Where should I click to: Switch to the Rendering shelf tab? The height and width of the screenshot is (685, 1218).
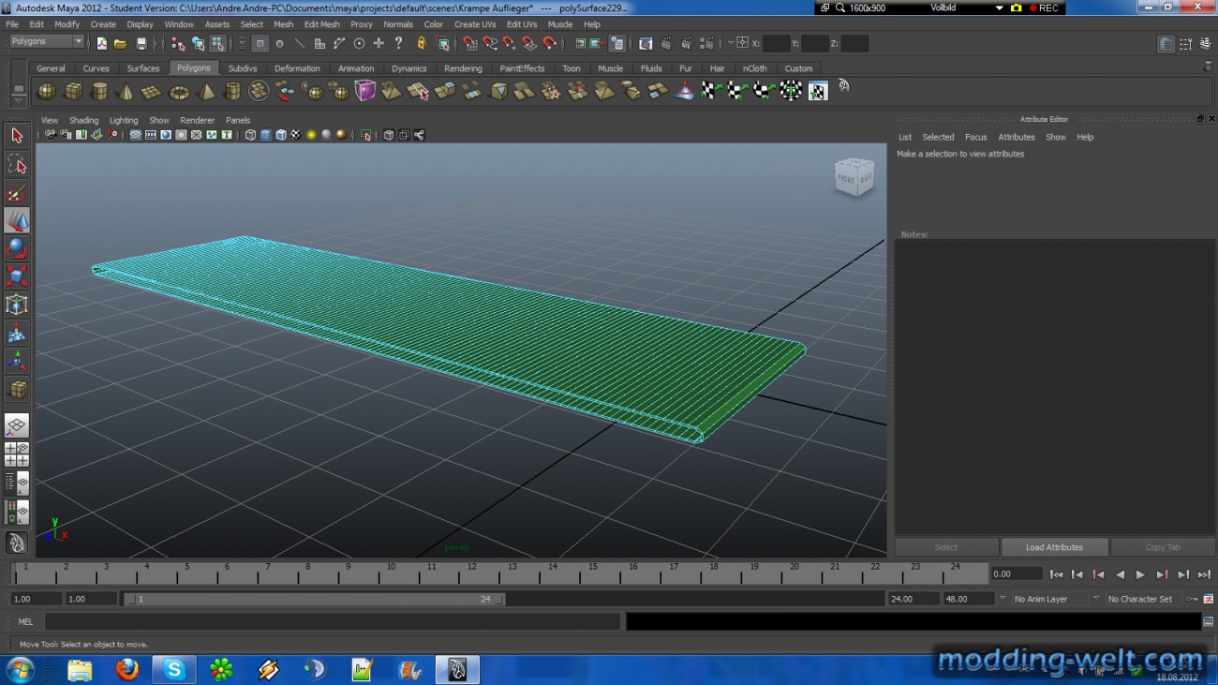click(463, 68)
